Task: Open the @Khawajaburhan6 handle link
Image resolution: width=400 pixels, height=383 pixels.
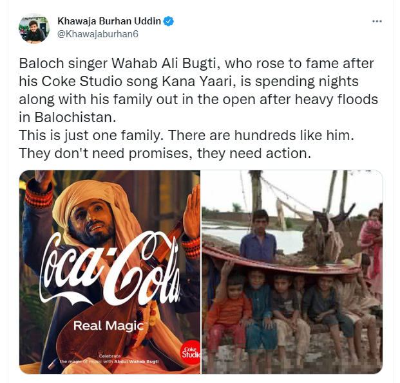Action: tap(98, 34)
